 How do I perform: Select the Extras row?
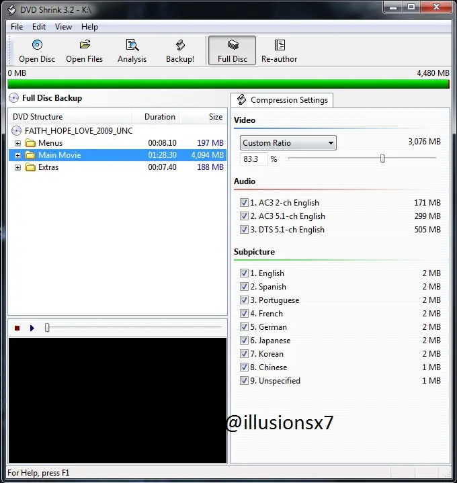118,167
